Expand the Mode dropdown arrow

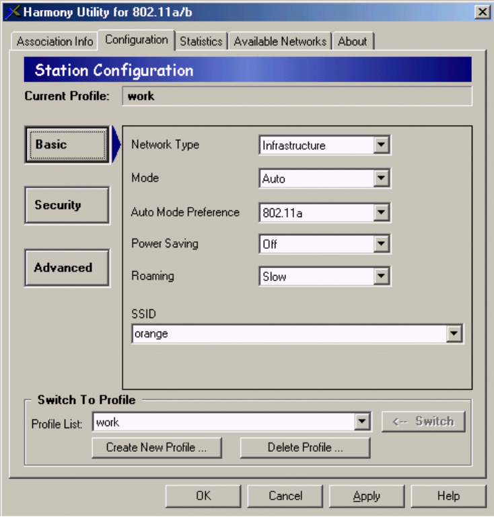[381, 178]
